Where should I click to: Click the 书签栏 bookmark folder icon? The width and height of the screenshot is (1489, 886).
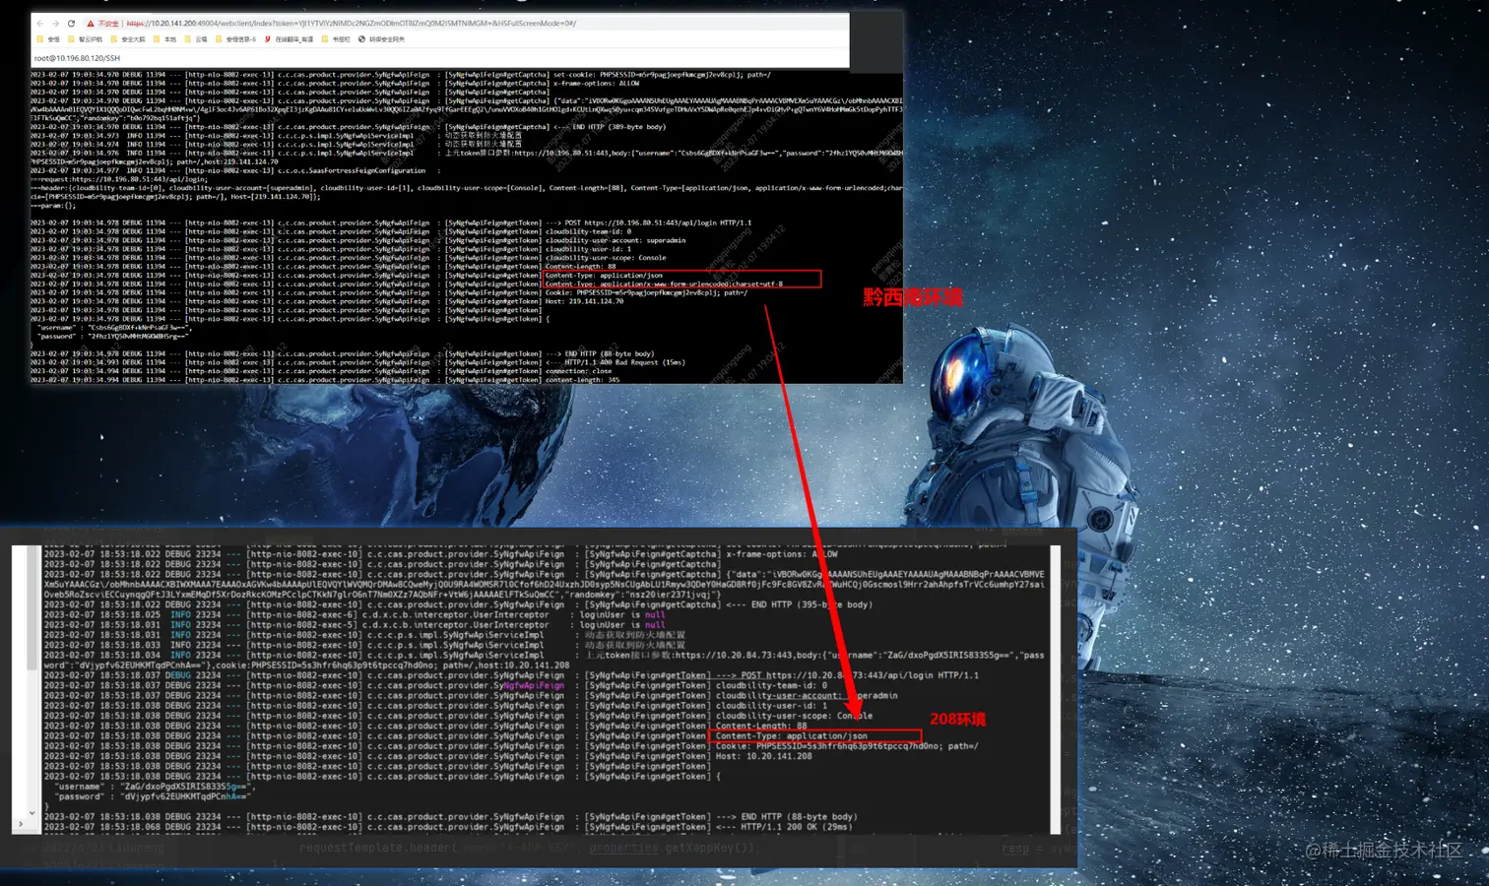click(324, 39)
